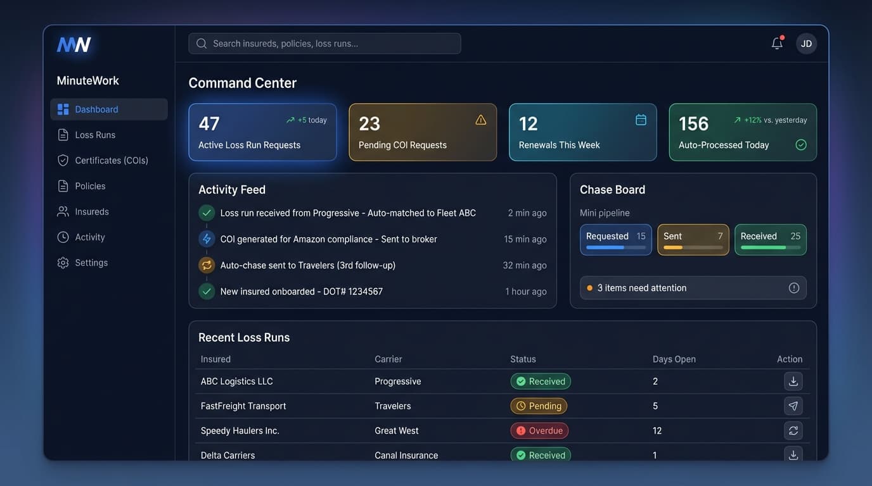Open Settings using the gear icon
Viewport: 872px width, 486px height.
(63, 262)
